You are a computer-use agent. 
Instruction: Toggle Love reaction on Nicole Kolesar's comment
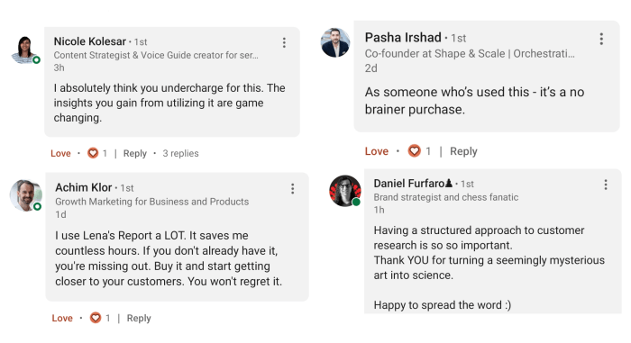tap(60, 153)
